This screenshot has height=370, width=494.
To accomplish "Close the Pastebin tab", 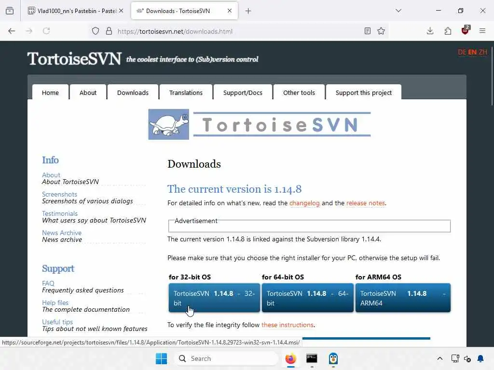I will (x=121, y=11).
